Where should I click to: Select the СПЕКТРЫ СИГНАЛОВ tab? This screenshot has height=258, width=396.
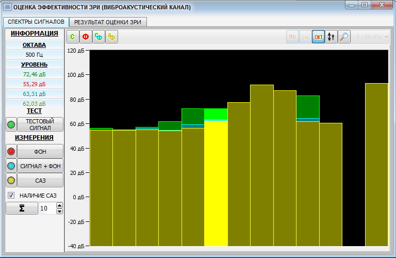click(x=36, y=22)
